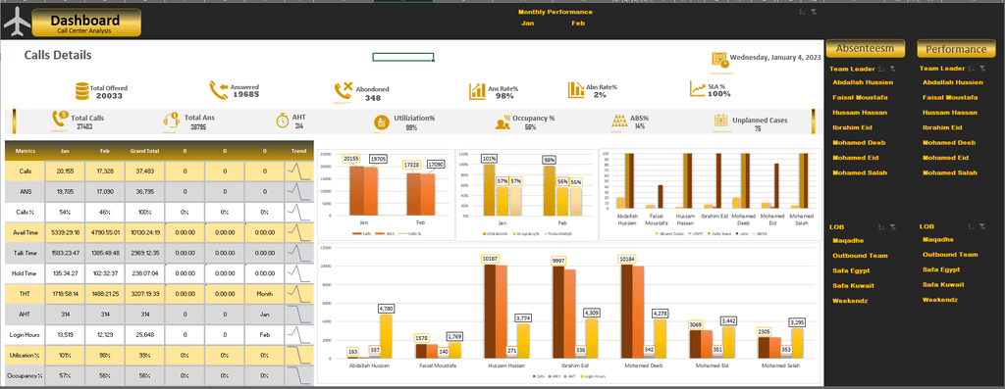Click the tallest Hussam Hassan Calls bar
Viewport: 1005px width, 389px height.
pyautogui.click(x=491, y=311)
